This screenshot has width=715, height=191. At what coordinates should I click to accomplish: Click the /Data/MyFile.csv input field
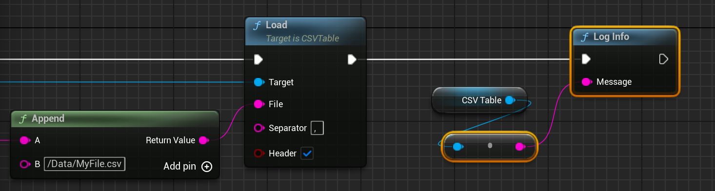point(85,164)
